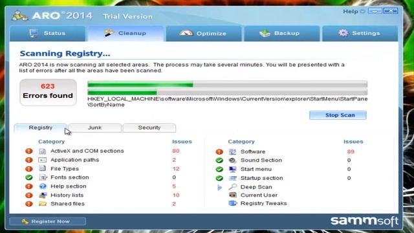The height and width of the screenshot is (233, 414).
Task: Click the Scanning Registry heading
Action: [65, 53]
